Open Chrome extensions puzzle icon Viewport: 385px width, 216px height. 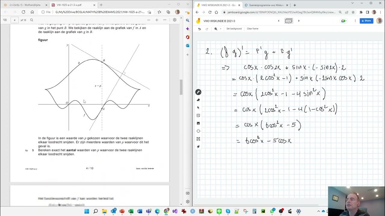[x=361, y=12]
